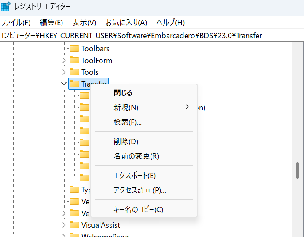Image resolution: width=304 pixels, height=237 pixels.
Task: Select 名前の変更(R) in context menu
Action: [x=136, y=156]
